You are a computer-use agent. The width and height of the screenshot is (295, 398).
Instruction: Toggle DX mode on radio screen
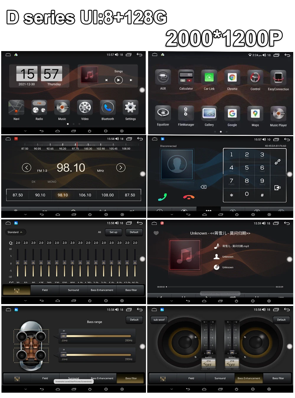point(33,182)
